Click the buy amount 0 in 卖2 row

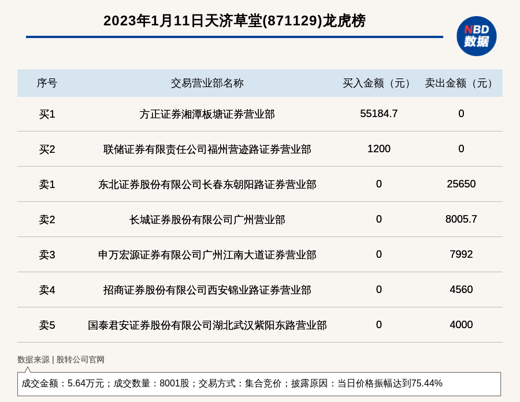(378, 219)
